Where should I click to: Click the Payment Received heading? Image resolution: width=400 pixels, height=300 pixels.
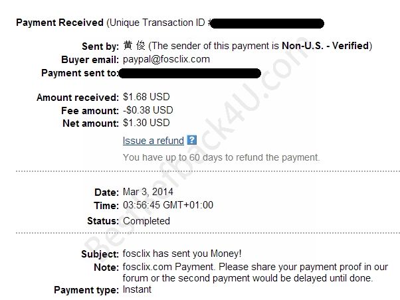point(59,23)
